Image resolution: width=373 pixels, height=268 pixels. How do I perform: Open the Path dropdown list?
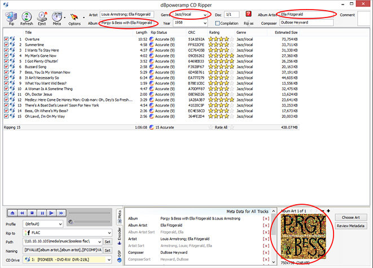tap(99, 241)
